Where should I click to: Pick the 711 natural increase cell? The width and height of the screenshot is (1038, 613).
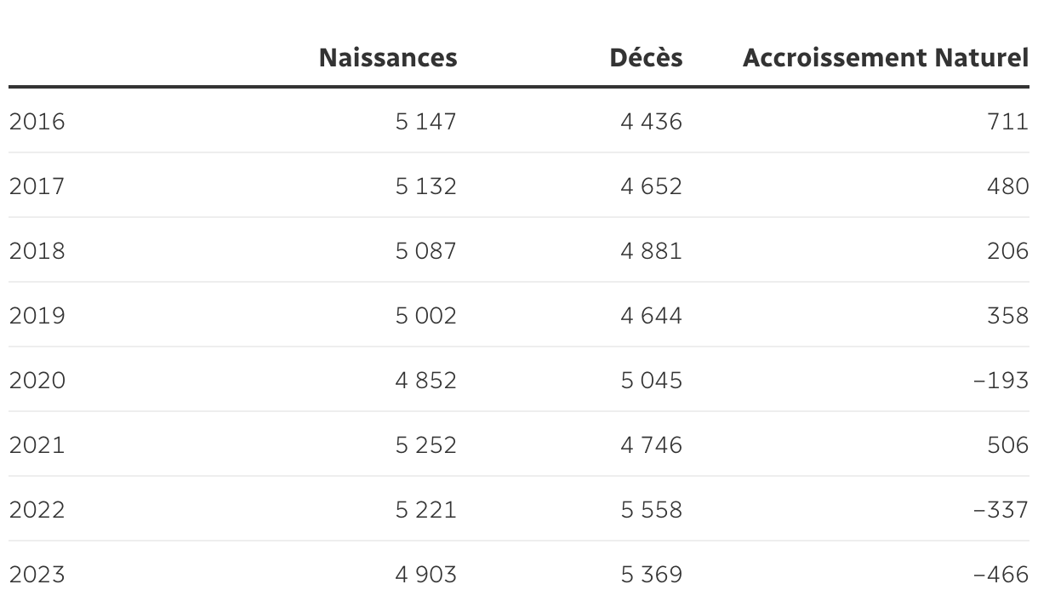click(x=1008, y=122)
